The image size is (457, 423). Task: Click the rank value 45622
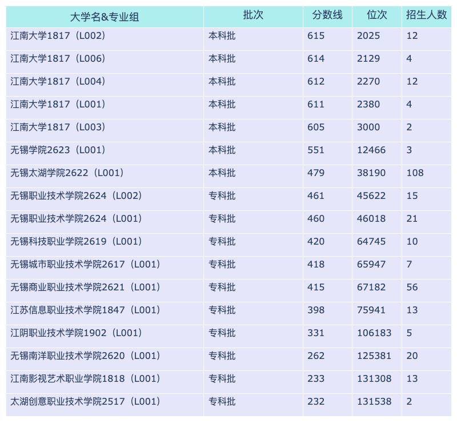coord(371,195)
